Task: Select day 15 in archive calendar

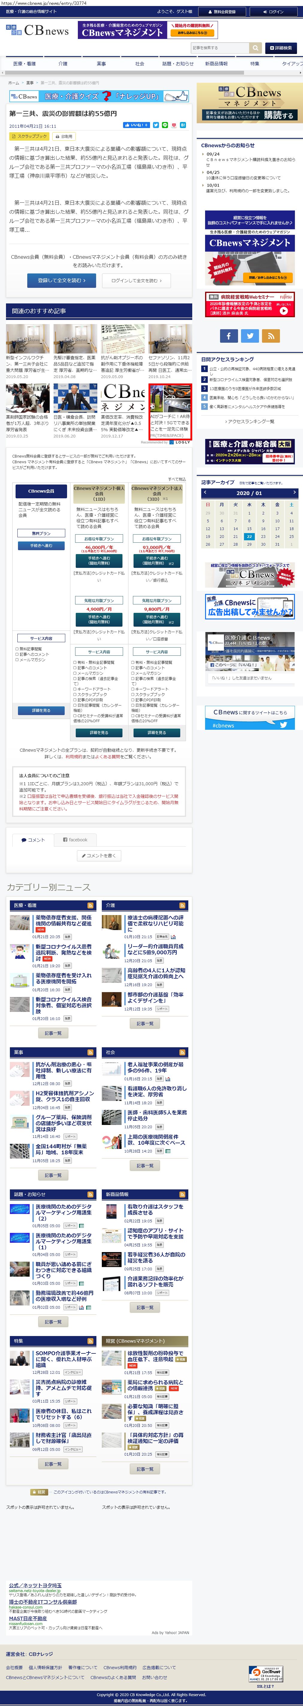Action: [x=249, y=529]
